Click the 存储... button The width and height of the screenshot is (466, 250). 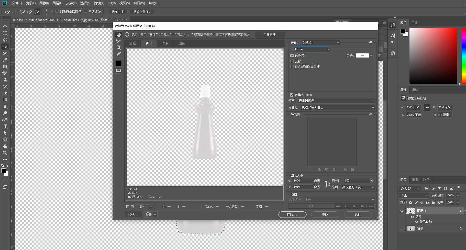coord(292,214)
